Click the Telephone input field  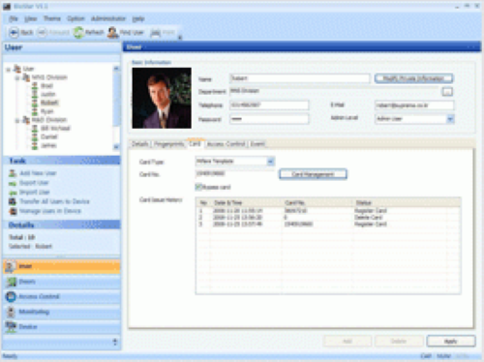click(269, 105)
